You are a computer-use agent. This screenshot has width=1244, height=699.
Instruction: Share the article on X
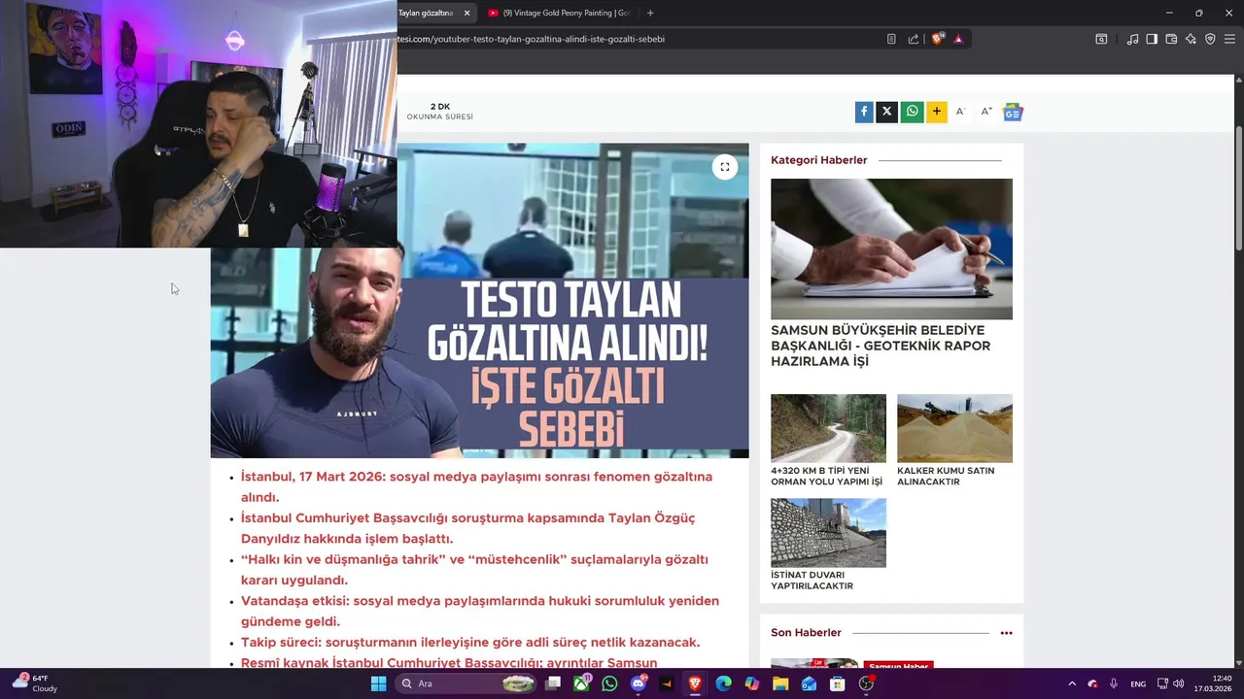(886, 112)
